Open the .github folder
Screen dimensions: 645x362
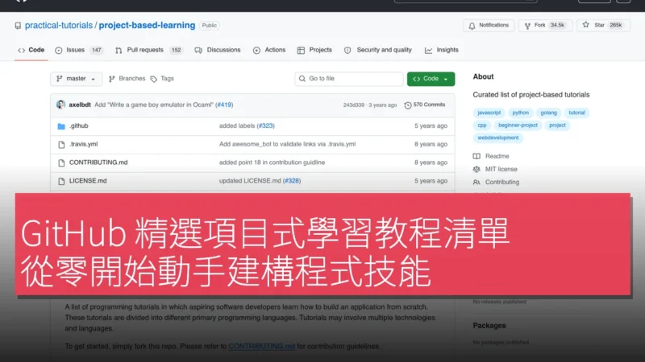pyautogui.click(x=78, y=126)
